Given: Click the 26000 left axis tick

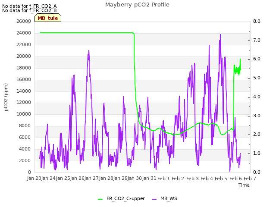Looking at the screenshot, I should point(24,21).
